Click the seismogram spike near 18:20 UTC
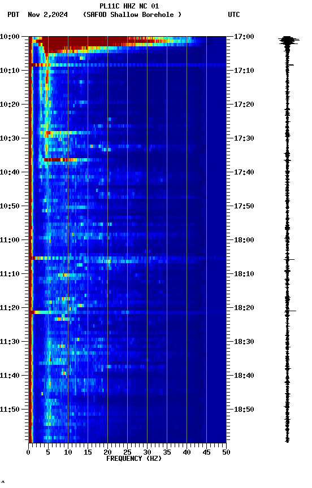The width and height of the screenshot is (312, 488). (x=289, y=311)
